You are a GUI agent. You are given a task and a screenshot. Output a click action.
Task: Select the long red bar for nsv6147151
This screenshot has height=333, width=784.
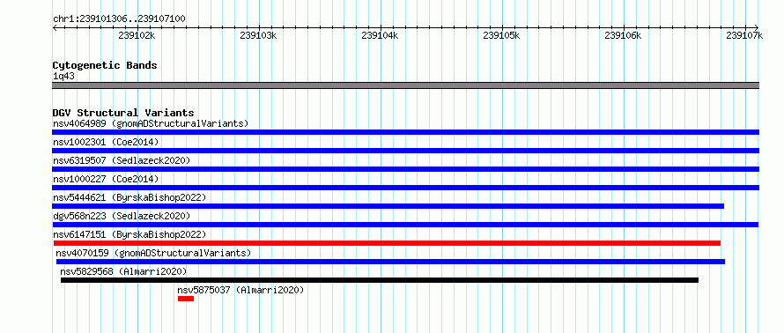pos(388,243)
